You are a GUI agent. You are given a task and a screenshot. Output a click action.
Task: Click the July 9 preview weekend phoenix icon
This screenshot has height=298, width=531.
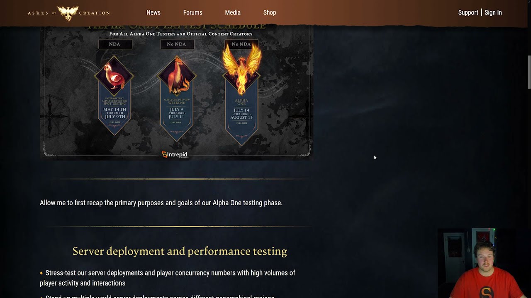click(x=178, y=77)
